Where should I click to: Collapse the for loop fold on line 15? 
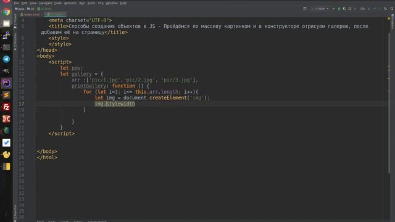36,92
